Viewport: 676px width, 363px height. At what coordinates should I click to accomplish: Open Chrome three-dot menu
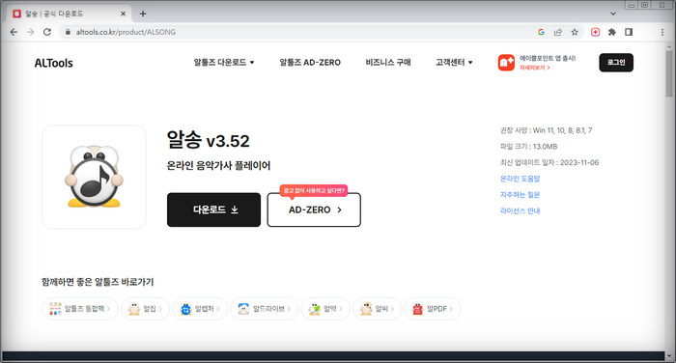click(x=662, y=32)
